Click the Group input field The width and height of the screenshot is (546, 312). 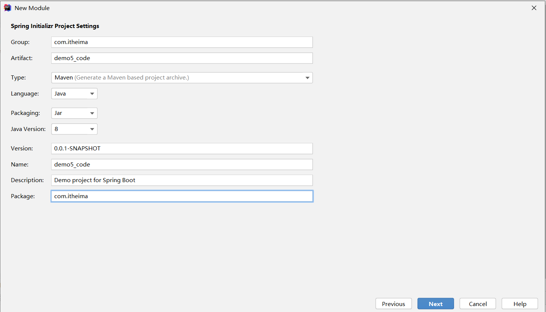click(182, 42)
